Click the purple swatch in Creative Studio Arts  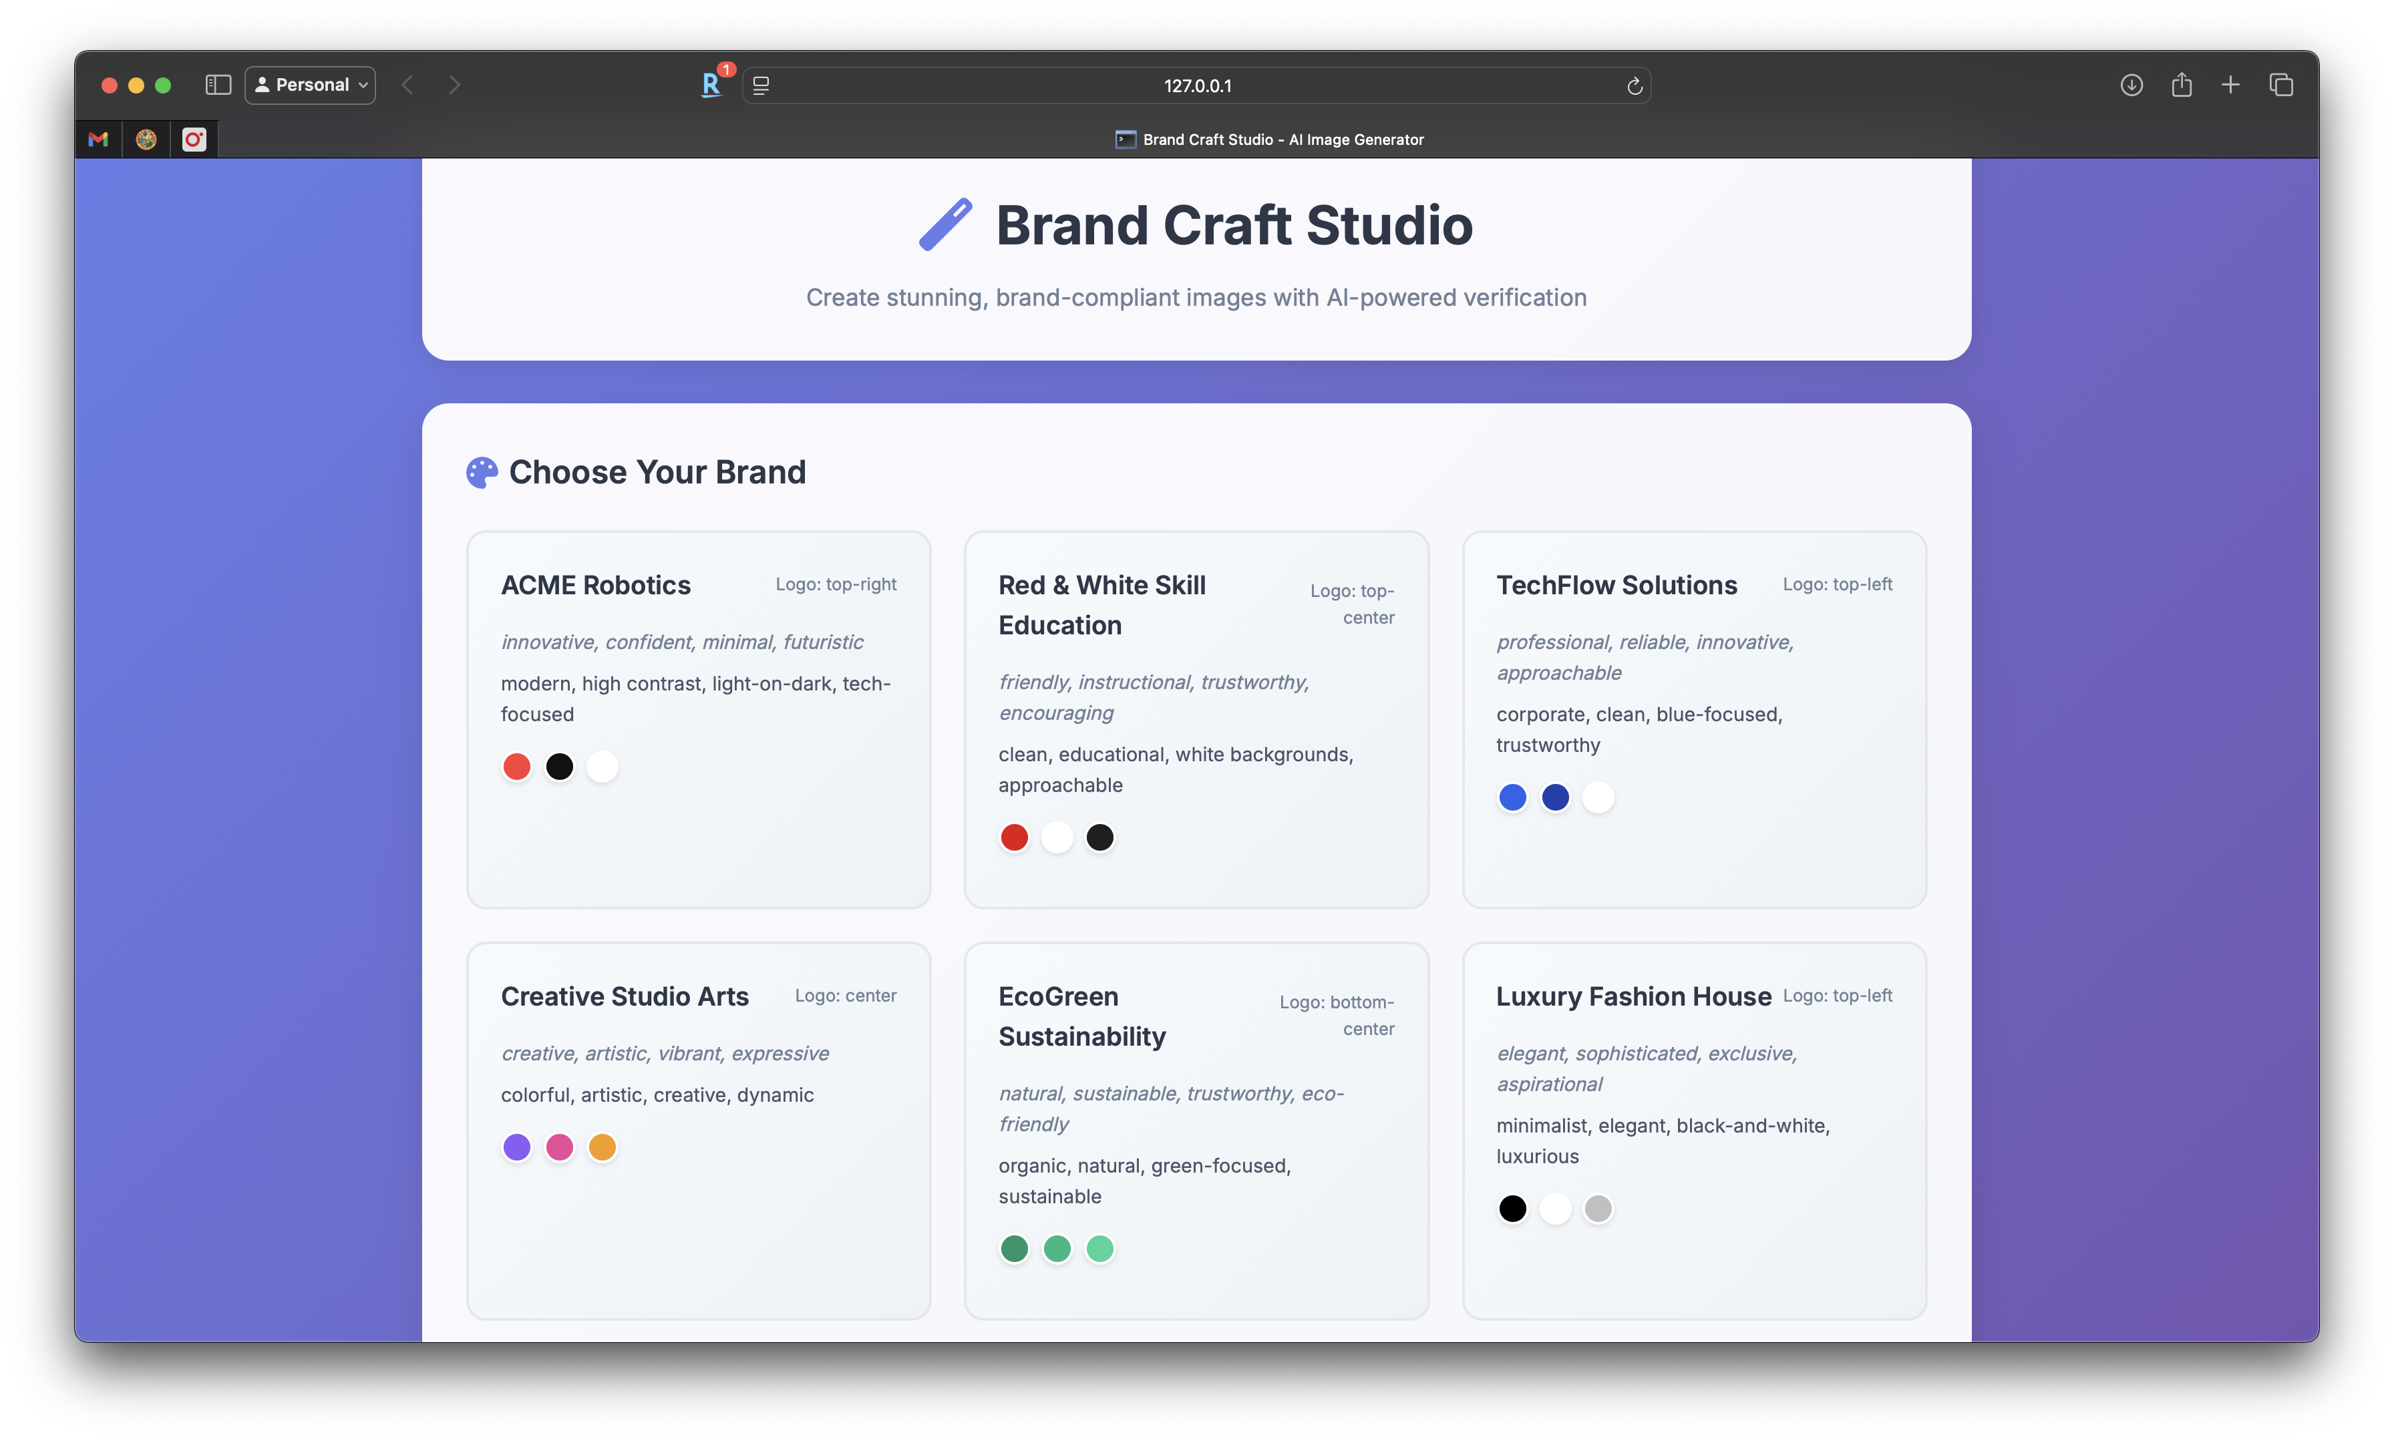coord(517,1147)
